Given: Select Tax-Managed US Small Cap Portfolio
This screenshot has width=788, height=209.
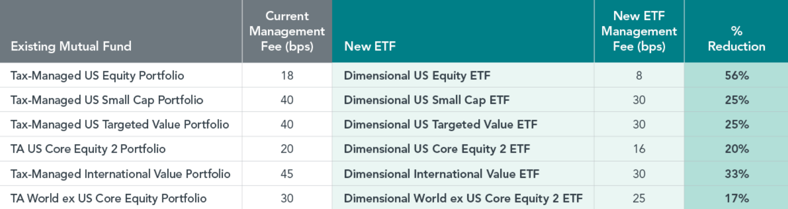Looking at the screenshot, I should [106, 100].
